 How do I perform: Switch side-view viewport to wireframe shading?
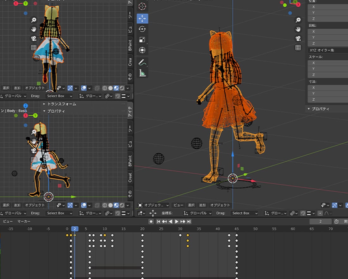pyautogui.click(x=104, y=205)
